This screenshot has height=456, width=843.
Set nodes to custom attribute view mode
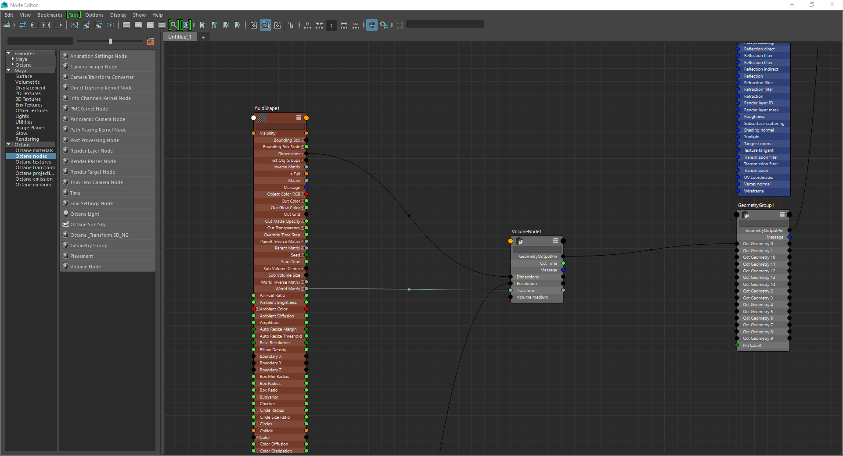[162, 25]
